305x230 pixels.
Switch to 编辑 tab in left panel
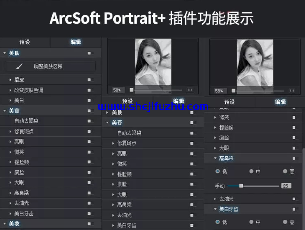click(x=76, y=42)
